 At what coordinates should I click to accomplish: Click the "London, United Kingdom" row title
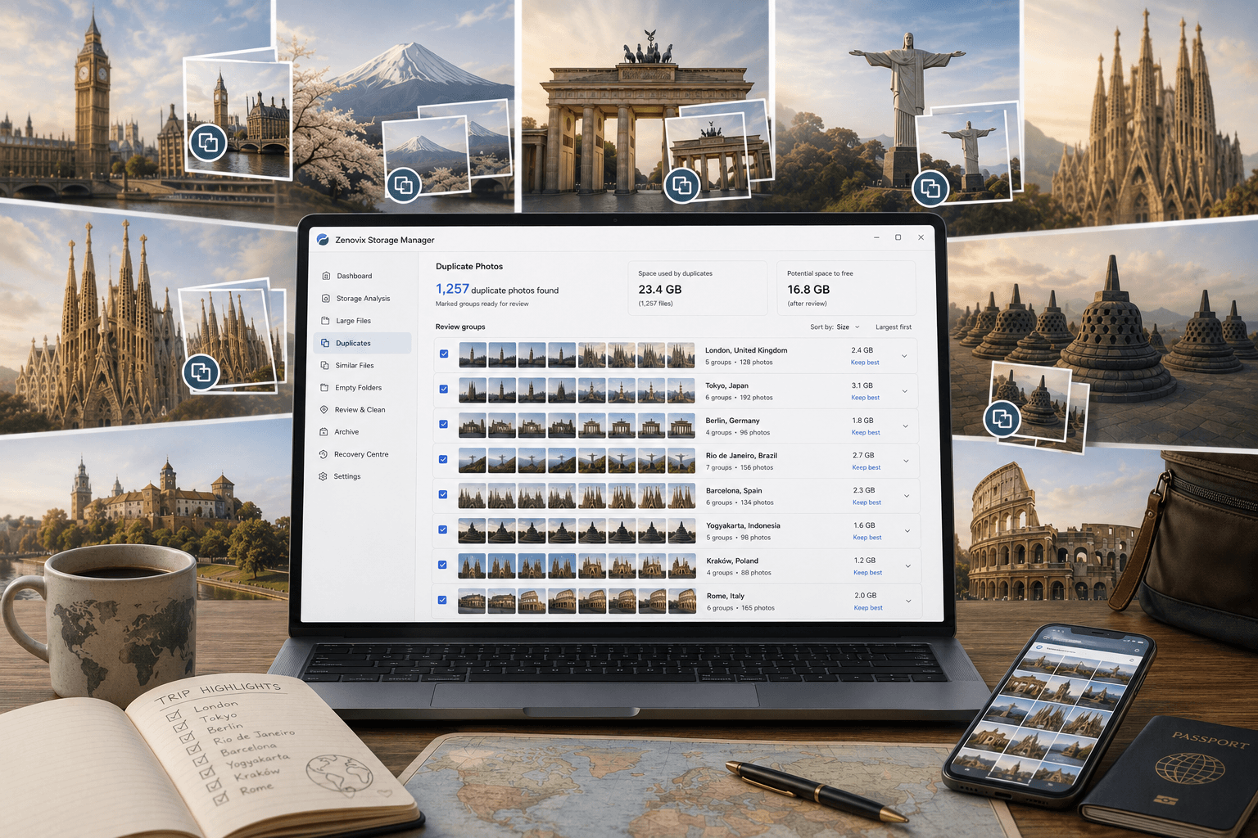click(746, 350)
